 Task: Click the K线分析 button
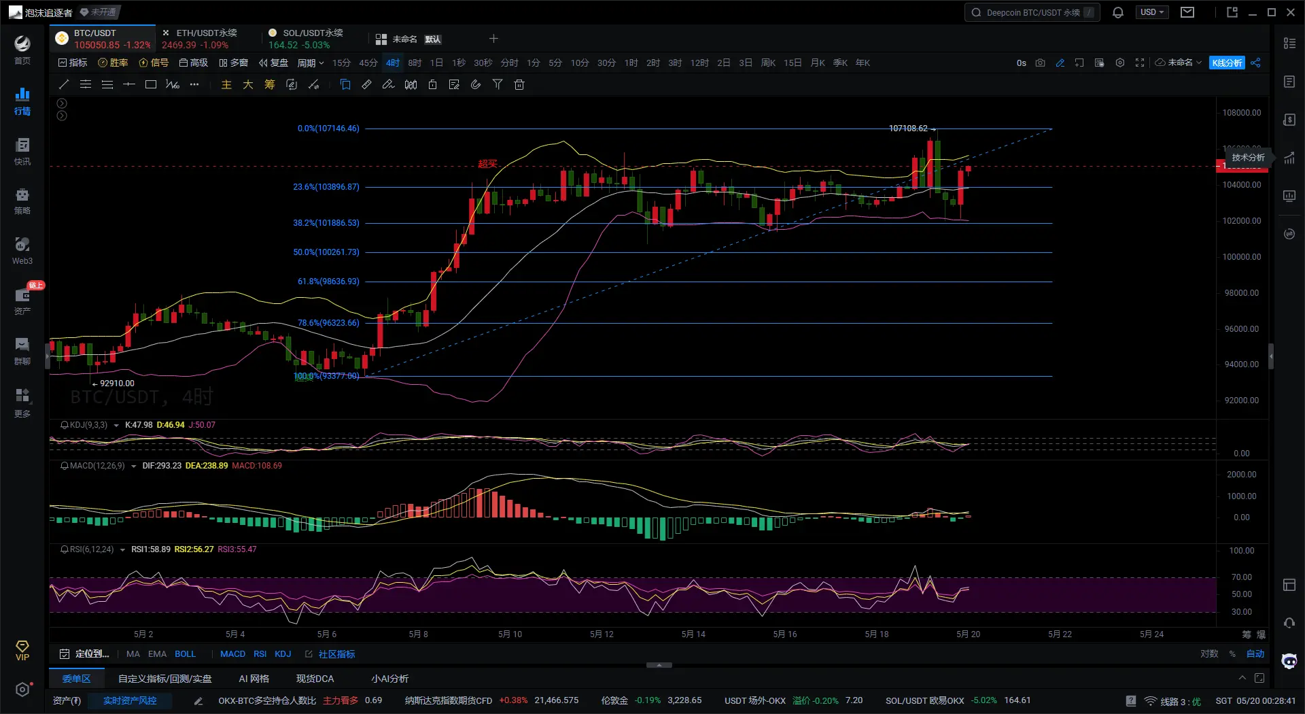pos(1227,63)
